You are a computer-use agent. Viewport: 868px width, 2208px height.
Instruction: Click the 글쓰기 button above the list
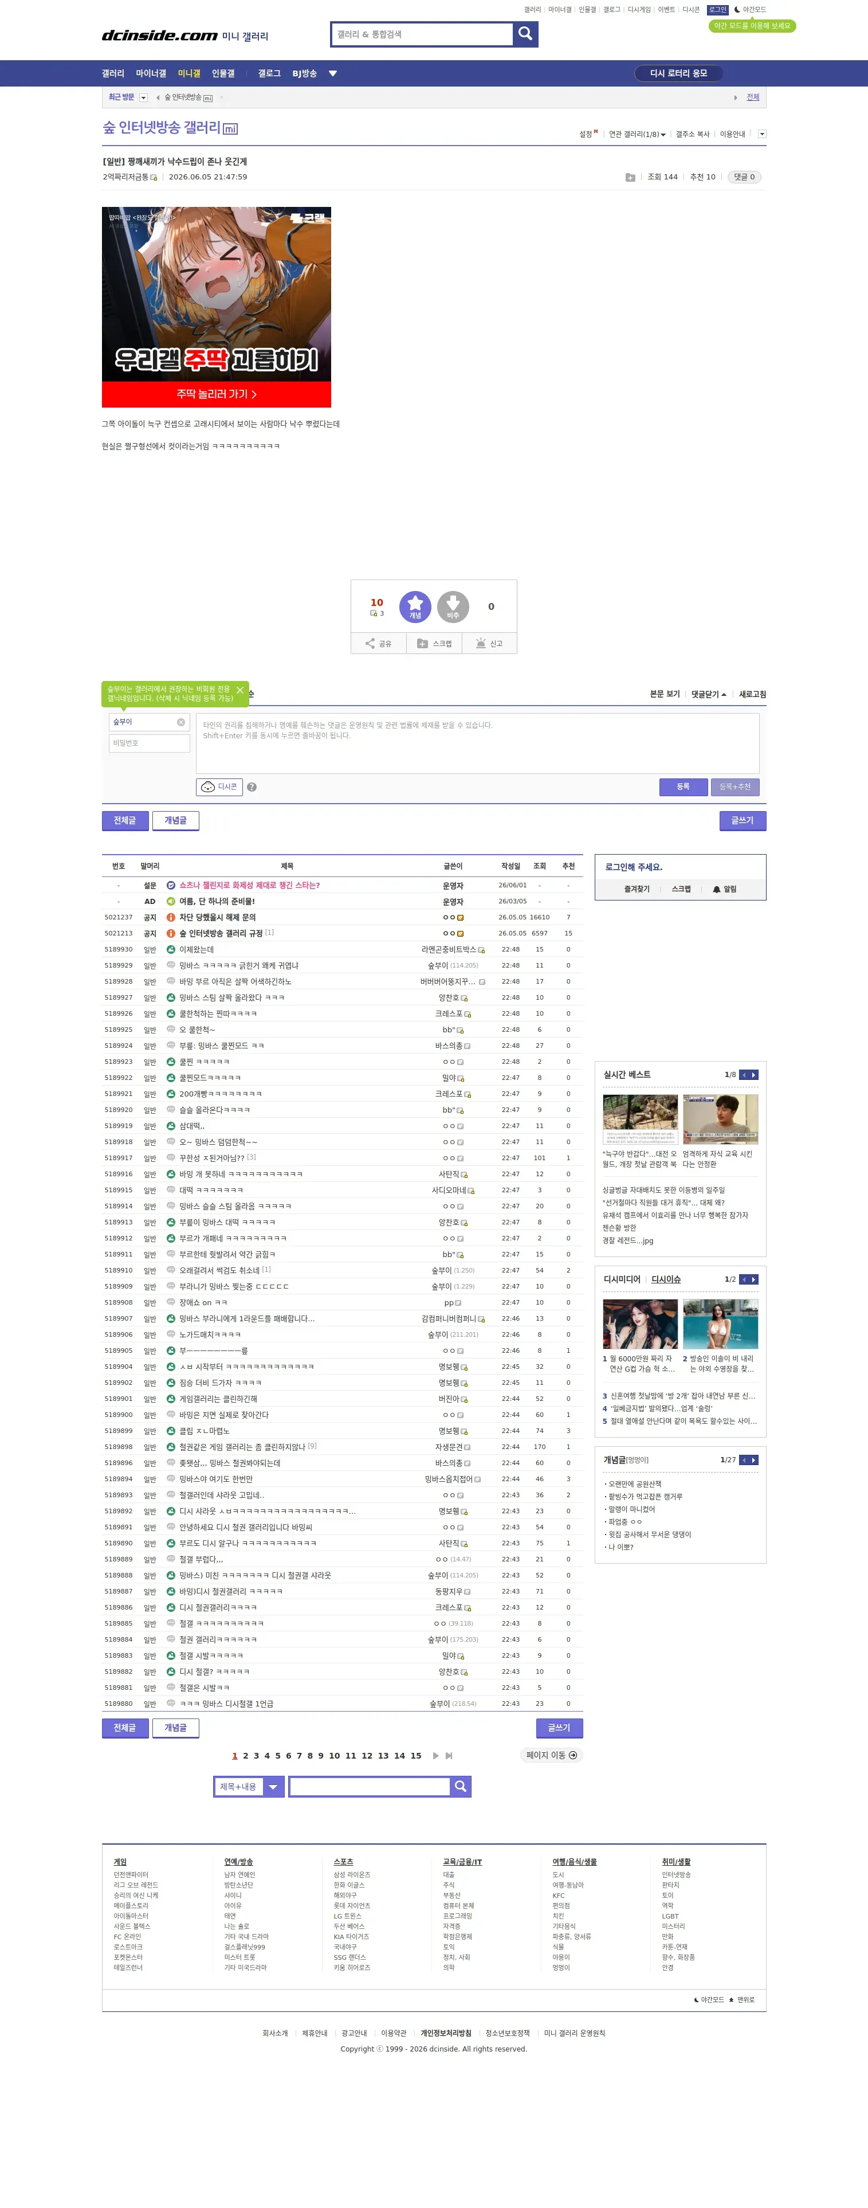[743, 821]
